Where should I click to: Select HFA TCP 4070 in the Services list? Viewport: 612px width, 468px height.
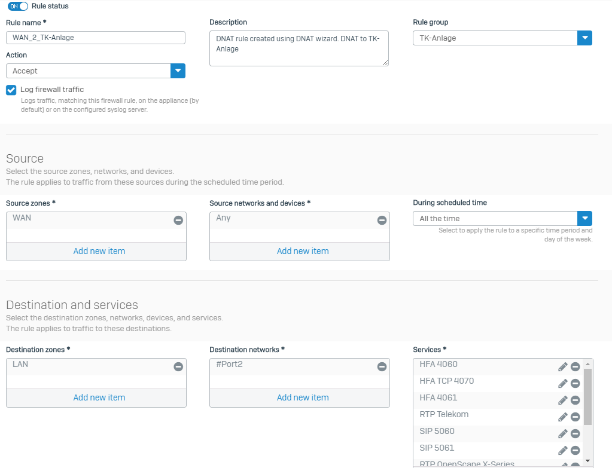pyautogui.click(x=498, y=383)
